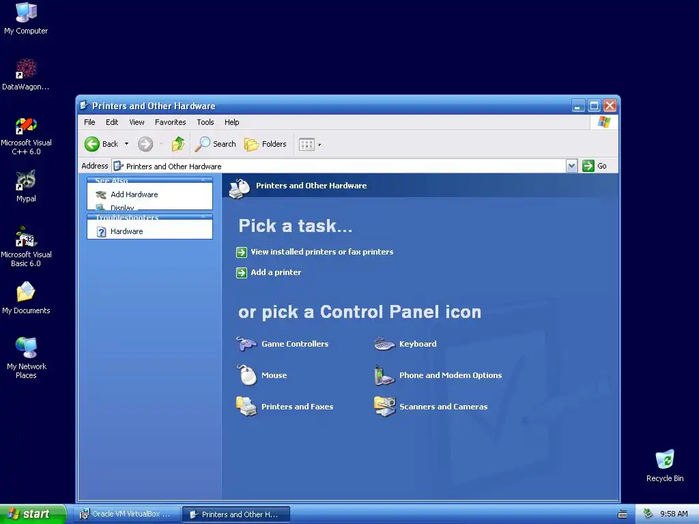Screen dimensions: 699x524
Task: Select the My Computer desktop icon
Action: coord(26,18)
